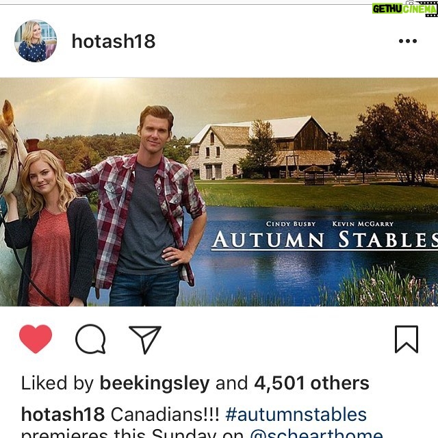Screen dimensions: 438x438
Task: Click the Gethu Cinema watermark logo
Action: [404, 9]
